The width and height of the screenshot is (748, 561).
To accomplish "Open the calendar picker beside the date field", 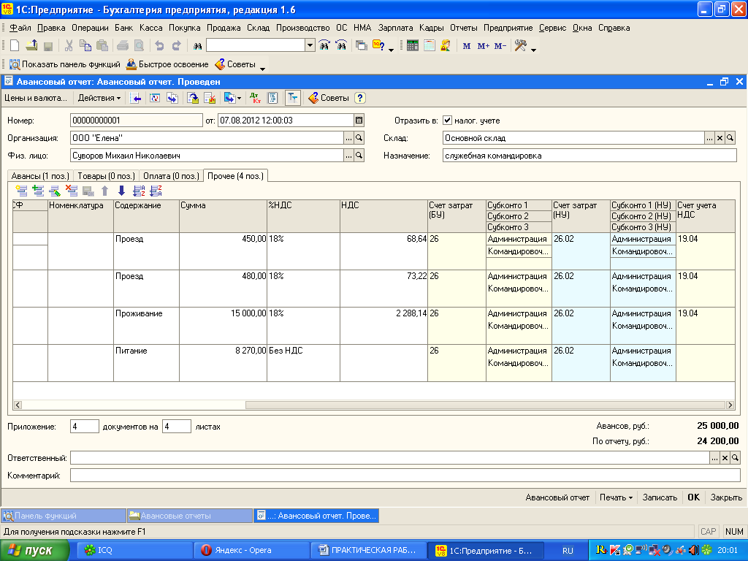I will 359,121.
